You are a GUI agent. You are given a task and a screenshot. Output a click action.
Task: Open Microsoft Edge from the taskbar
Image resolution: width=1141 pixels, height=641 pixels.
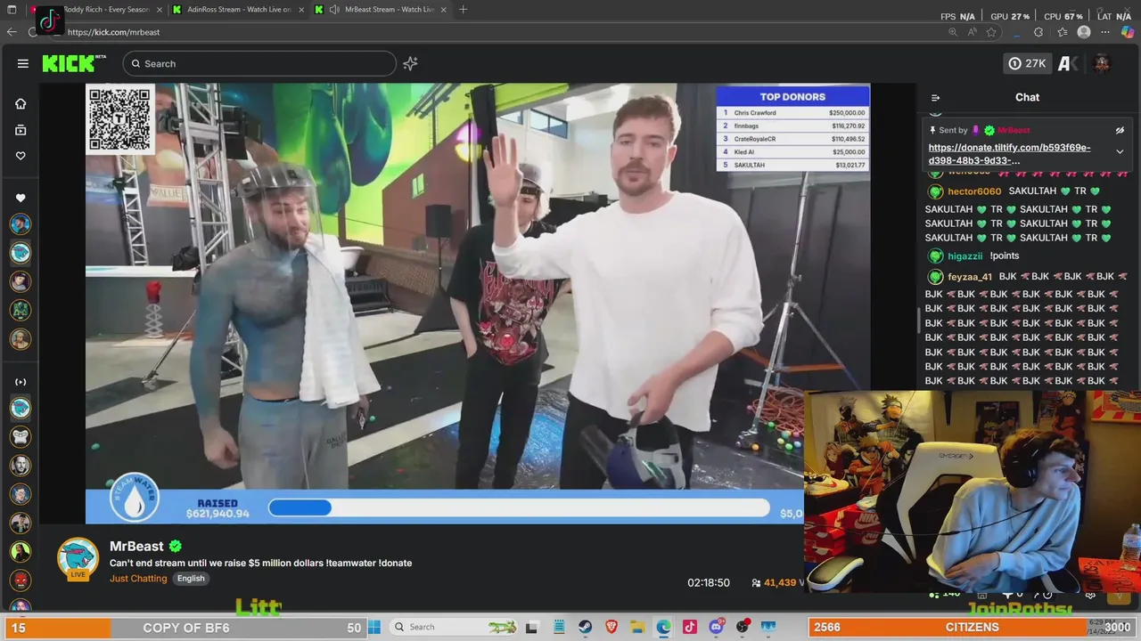[x=664, y=627]
